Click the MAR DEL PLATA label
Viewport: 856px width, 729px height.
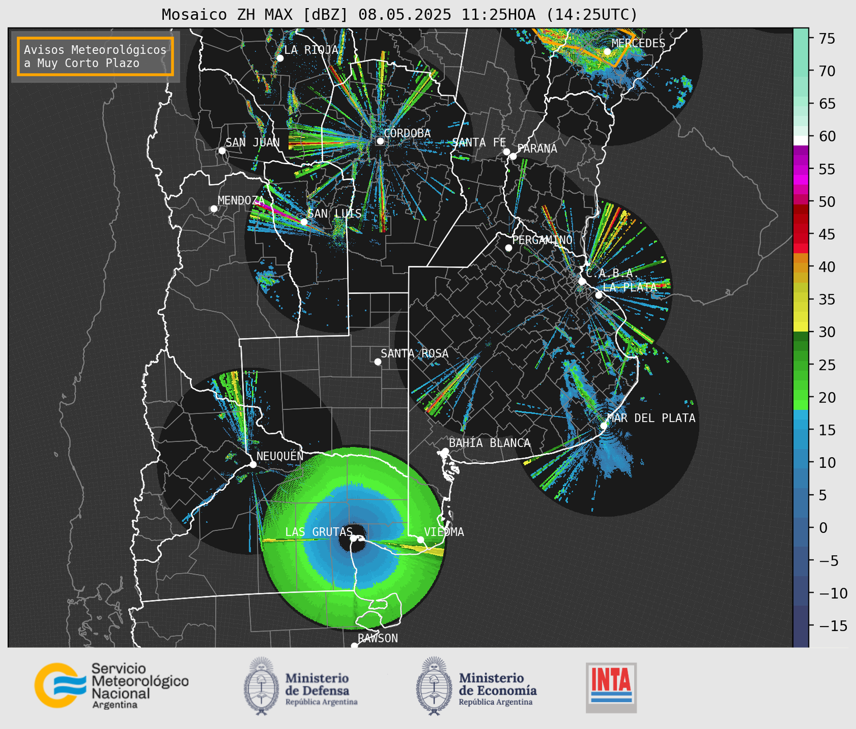tap(651, 418)
